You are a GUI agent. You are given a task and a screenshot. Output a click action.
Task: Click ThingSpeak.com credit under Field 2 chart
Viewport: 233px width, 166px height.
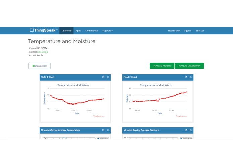click(181, 116)
